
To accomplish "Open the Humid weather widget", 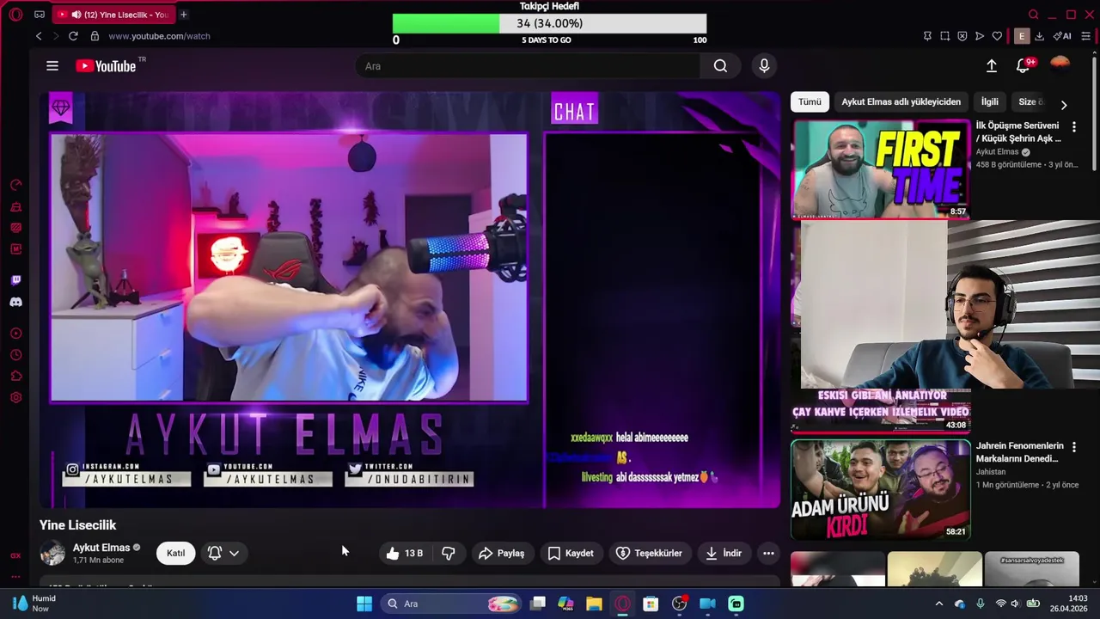I will (x=34, y=604).
